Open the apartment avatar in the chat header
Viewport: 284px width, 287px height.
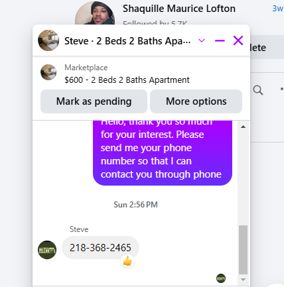pyautogui.click(x=48, y=40)
